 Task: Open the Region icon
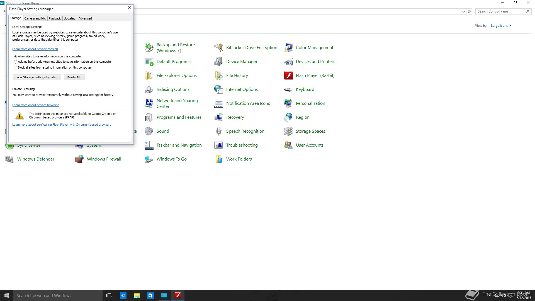tap(288, 117)
